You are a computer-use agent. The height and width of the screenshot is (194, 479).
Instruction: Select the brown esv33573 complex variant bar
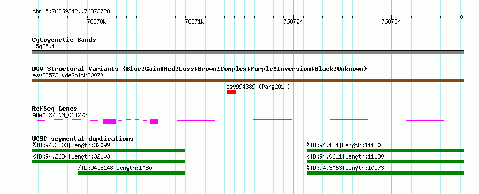tap(248, 81)
